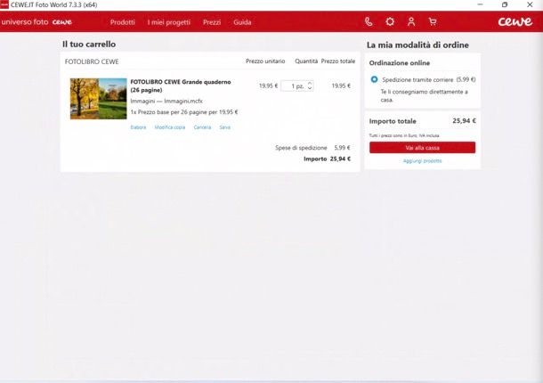543x383 pixels.
Task: Click the autumn trees photobook thumbnail
Action: click(98, 99)
